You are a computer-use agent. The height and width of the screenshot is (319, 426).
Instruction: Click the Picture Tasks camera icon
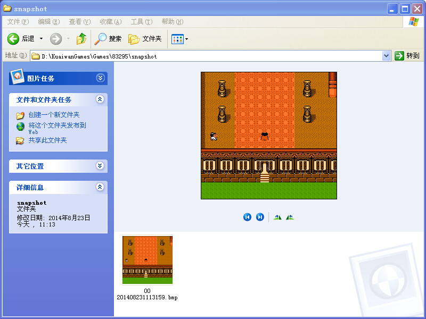17,77
